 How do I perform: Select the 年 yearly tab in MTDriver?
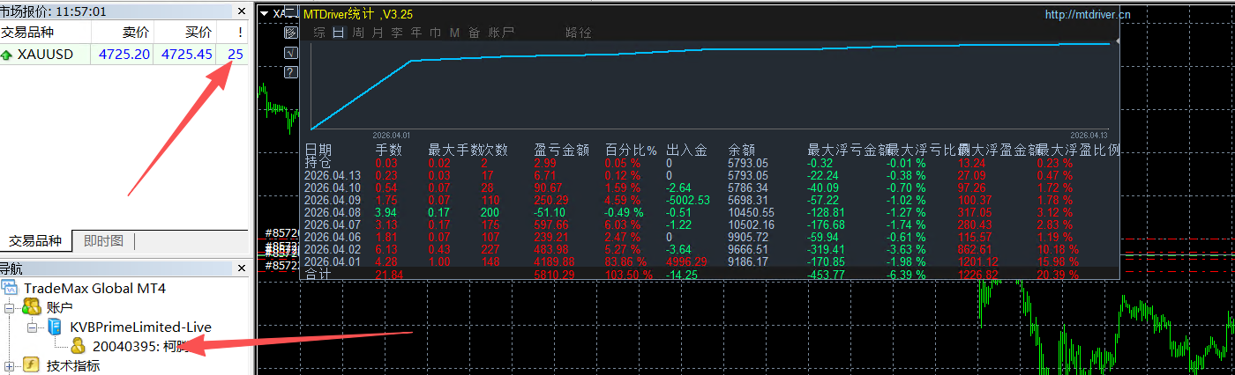click(x=416, y=33)
